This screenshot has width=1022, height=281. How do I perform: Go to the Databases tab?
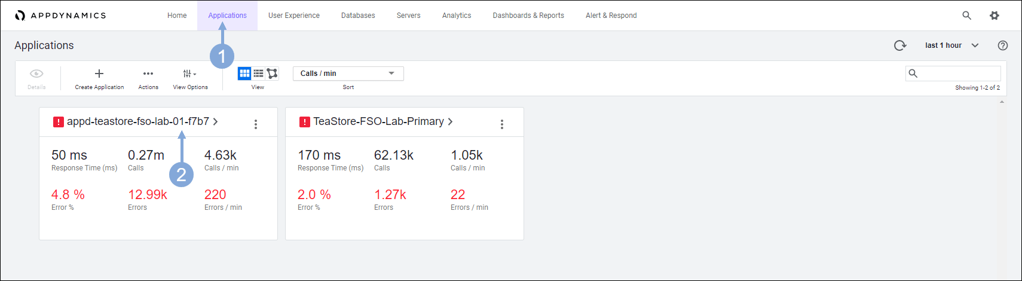click(358, 16)
